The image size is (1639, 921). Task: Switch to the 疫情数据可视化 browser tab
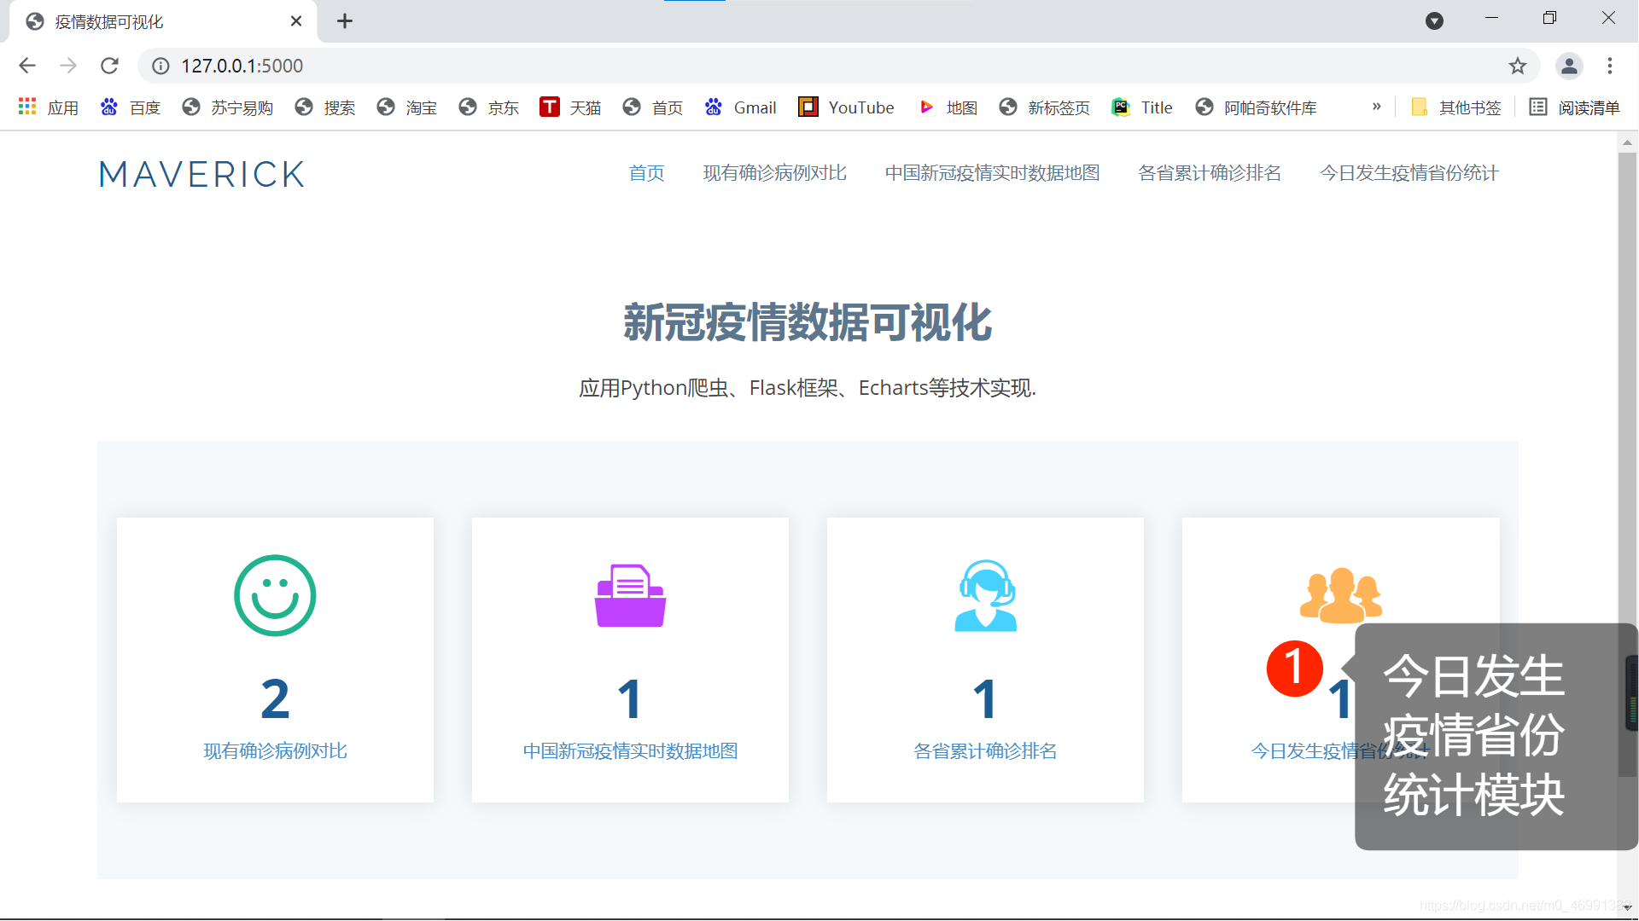pos(162,21)
